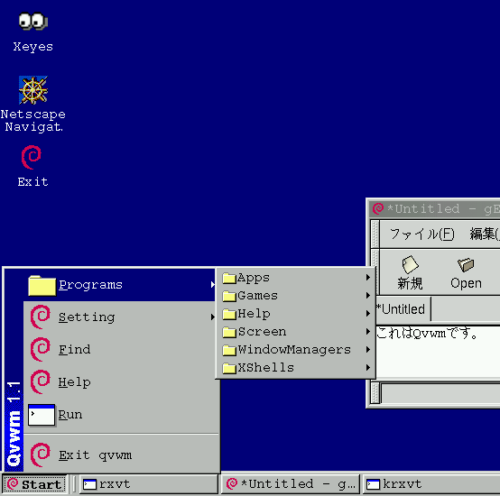This screenshot has width=500, height=496.
Task: Expand the Apps submenu
Action: (296, 278)
